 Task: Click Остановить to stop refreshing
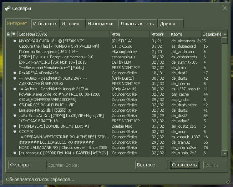coord(185,165)
